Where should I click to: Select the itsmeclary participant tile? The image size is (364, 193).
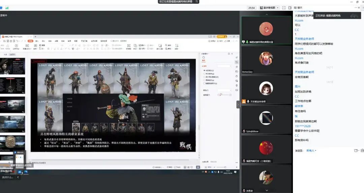(266, 60)
